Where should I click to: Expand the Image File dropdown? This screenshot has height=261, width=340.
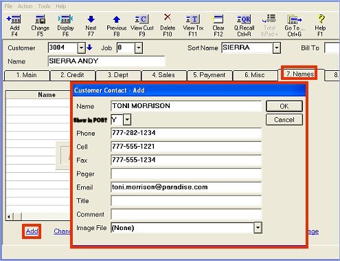click(258, 228)
